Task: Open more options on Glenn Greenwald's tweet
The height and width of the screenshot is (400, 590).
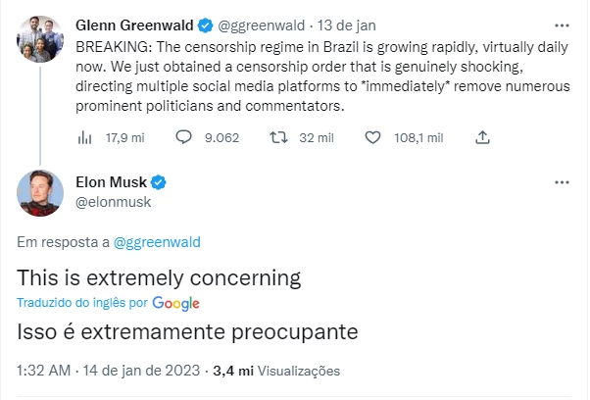Action: coord(561,24)
